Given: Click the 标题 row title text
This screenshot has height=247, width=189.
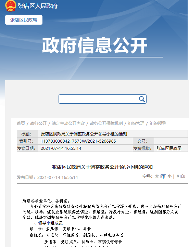Looking at the screenshot, I should [x=84, y=134].
